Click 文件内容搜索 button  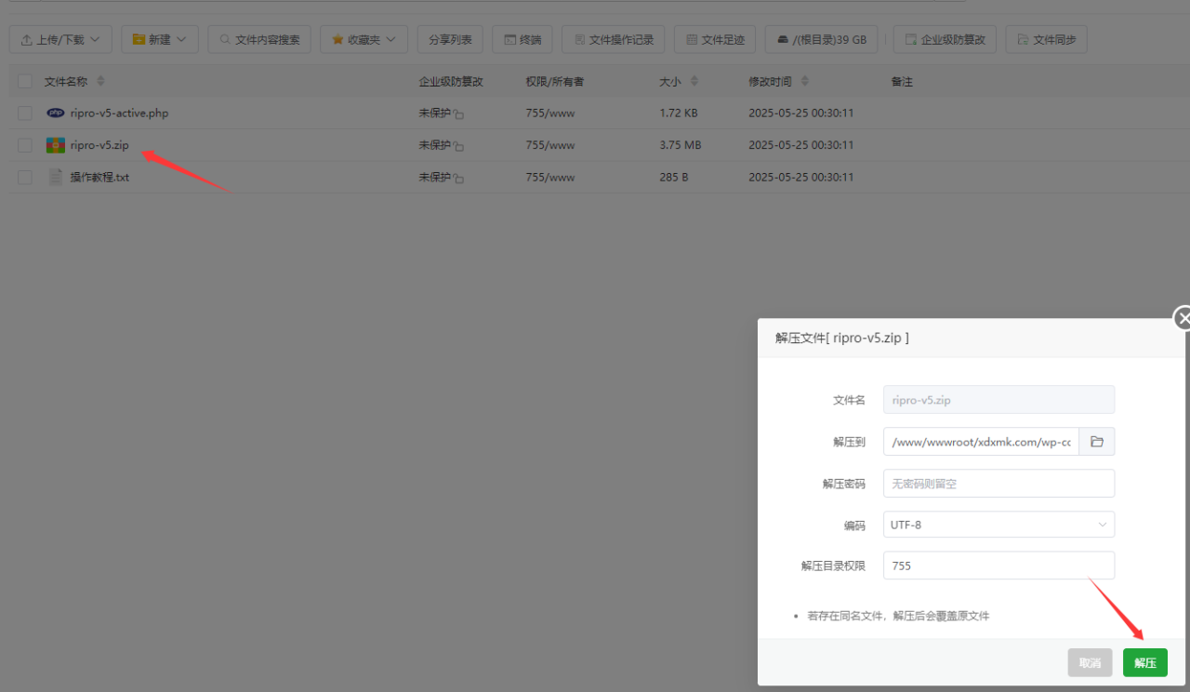tap(259, 39)
